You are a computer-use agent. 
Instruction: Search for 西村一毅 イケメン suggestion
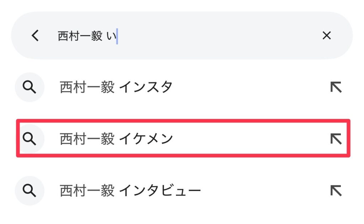click(116, 139)
